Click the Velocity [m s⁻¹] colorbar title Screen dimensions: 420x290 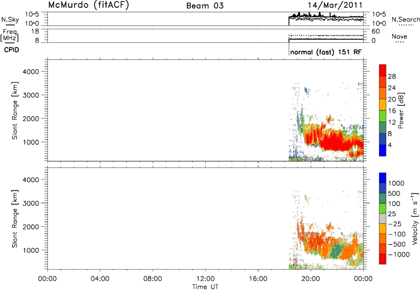(x=415, y=218)
